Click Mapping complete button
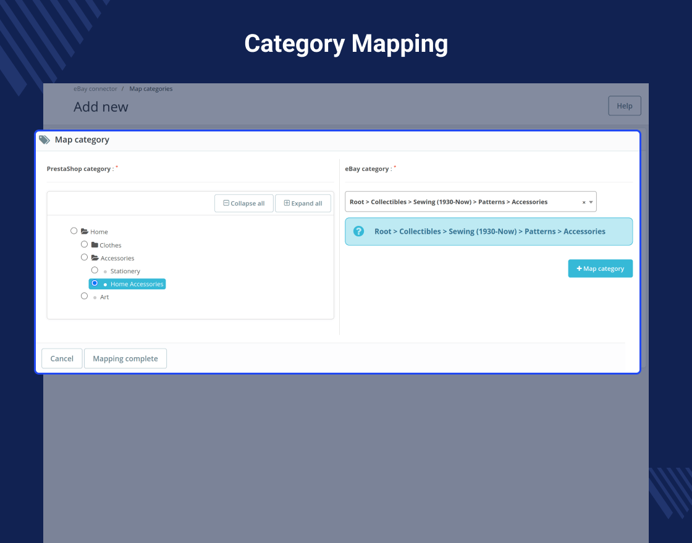692x543 pixels. pyautogui.click(x=125, y=359)
